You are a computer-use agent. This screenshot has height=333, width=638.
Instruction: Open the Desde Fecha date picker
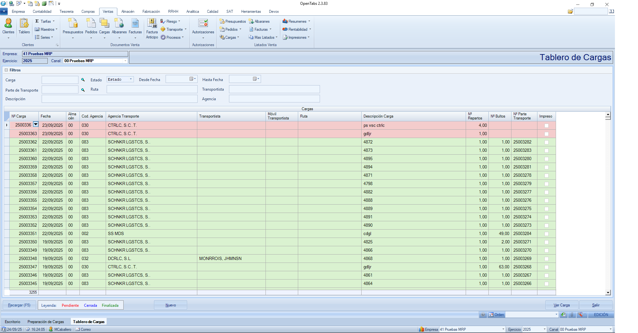pos(192,79)
